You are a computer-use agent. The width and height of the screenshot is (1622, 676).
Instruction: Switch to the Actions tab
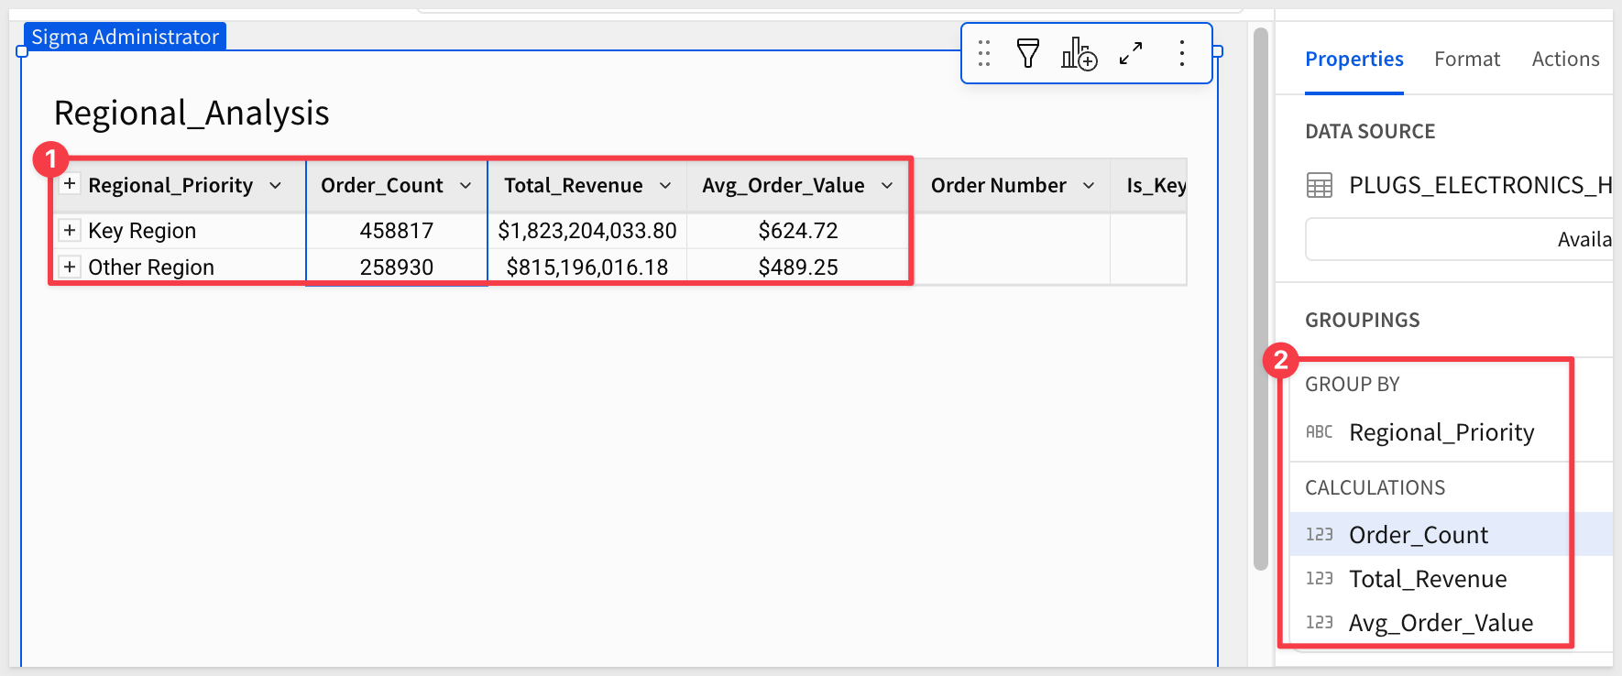tap(1565, 60)
